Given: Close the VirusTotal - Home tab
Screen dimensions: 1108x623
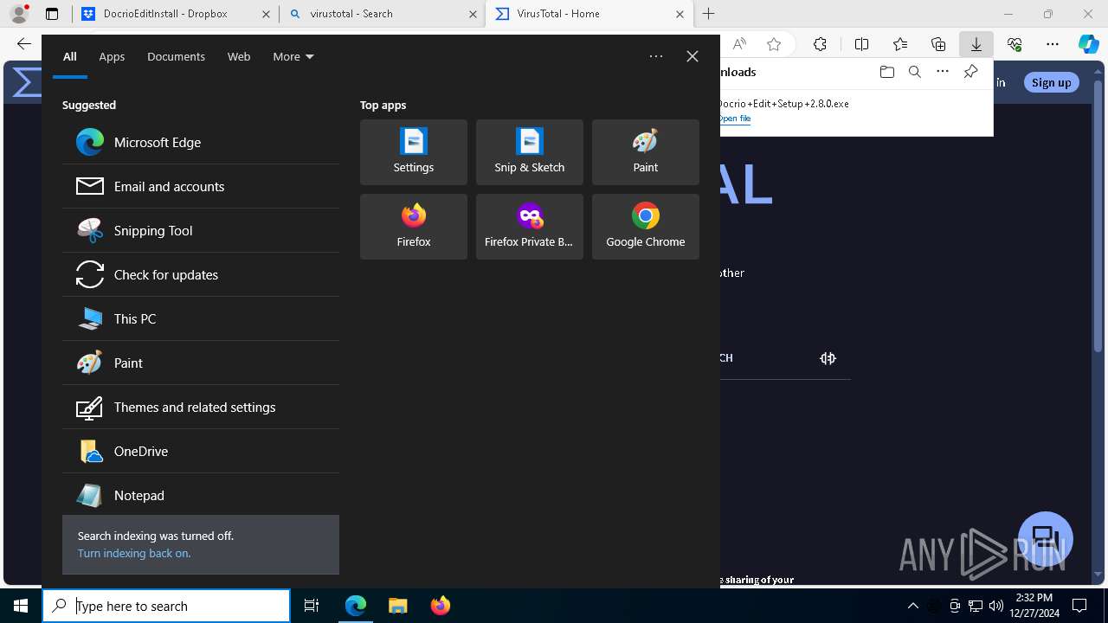Looking at the screenshot, I should click(x=680, y=14).
